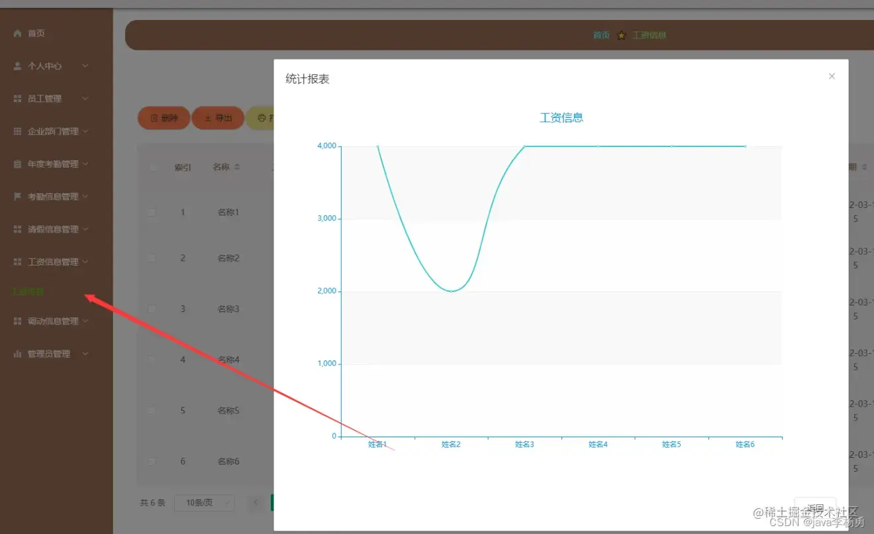Click the person icon beside 个人中心

tap(18, 66)
